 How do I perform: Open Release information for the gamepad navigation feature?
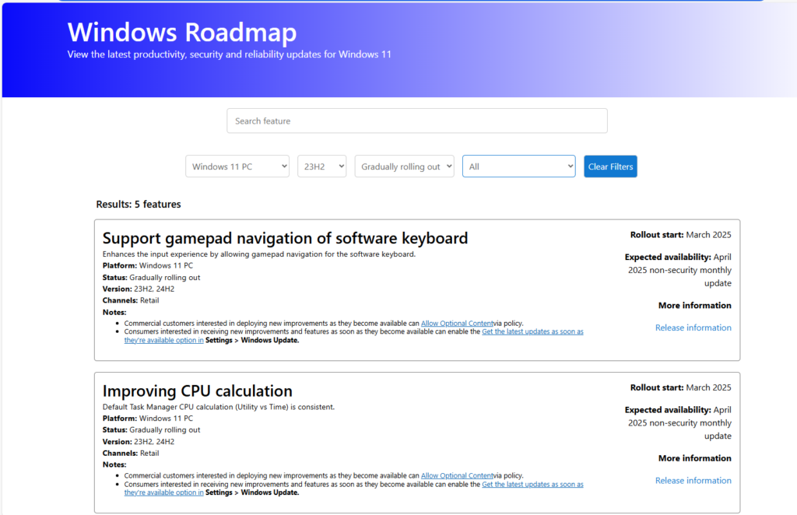693,328
